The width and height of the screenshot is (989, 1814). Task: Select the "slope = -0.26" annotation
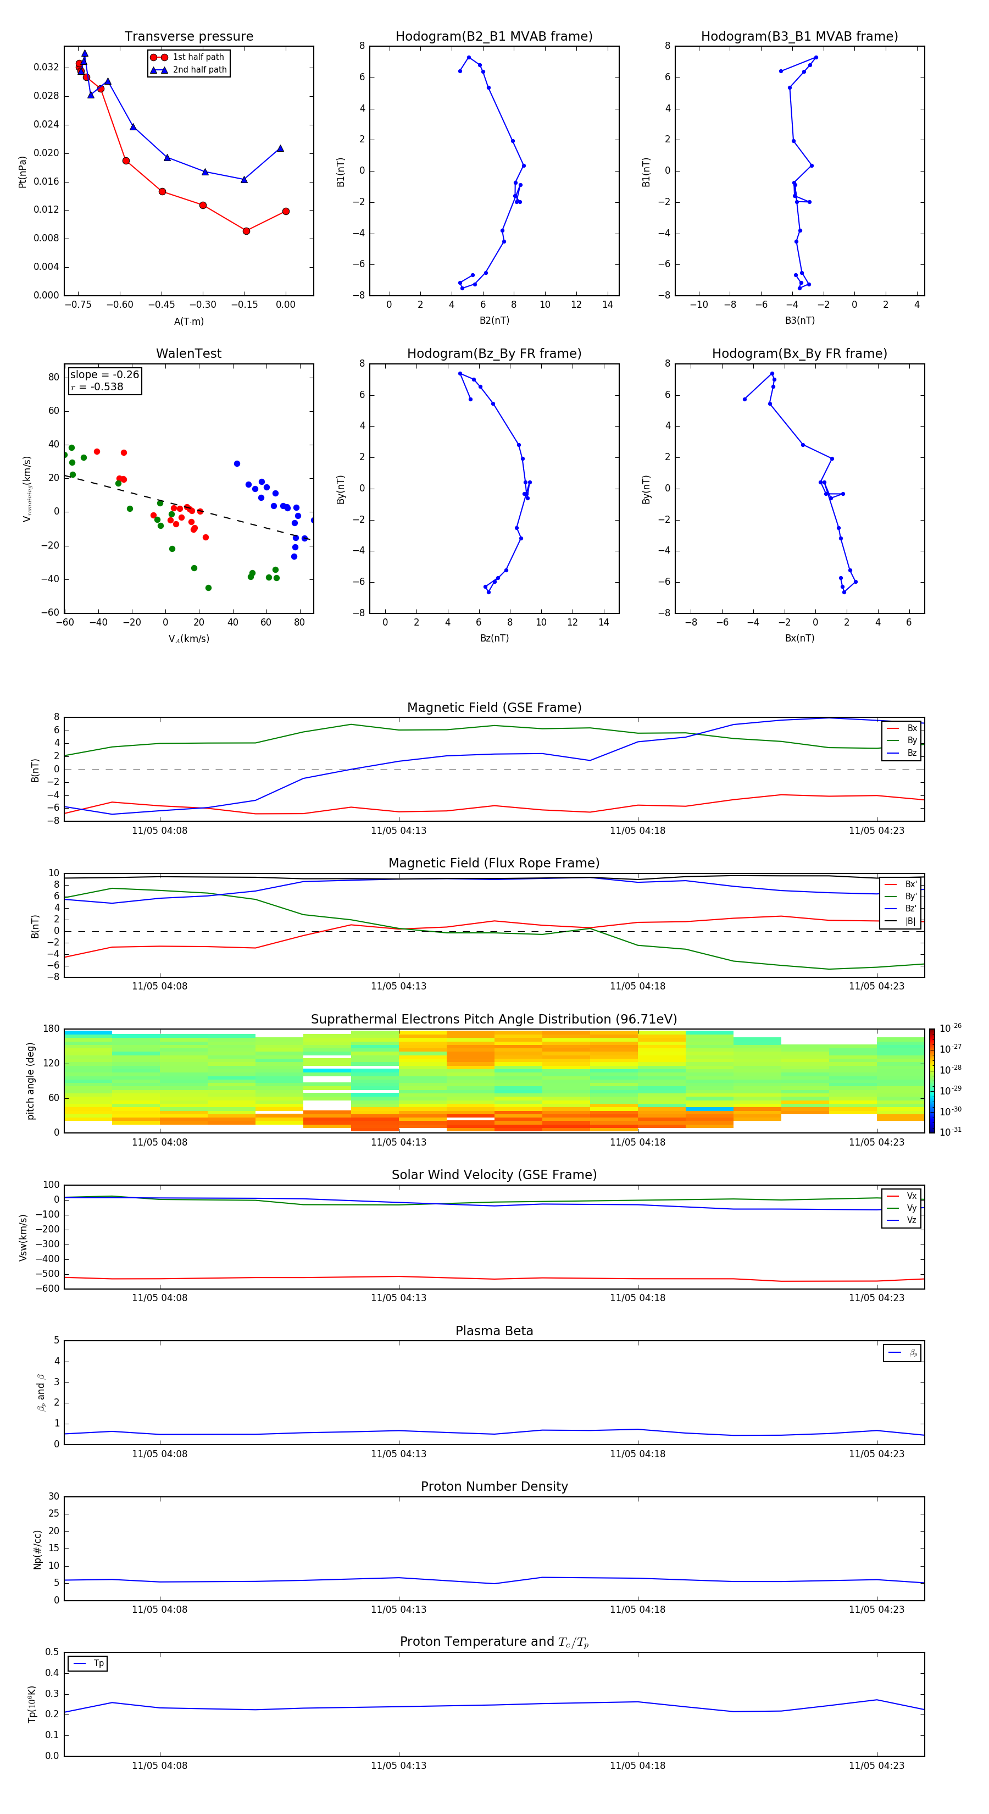[104, 375]
